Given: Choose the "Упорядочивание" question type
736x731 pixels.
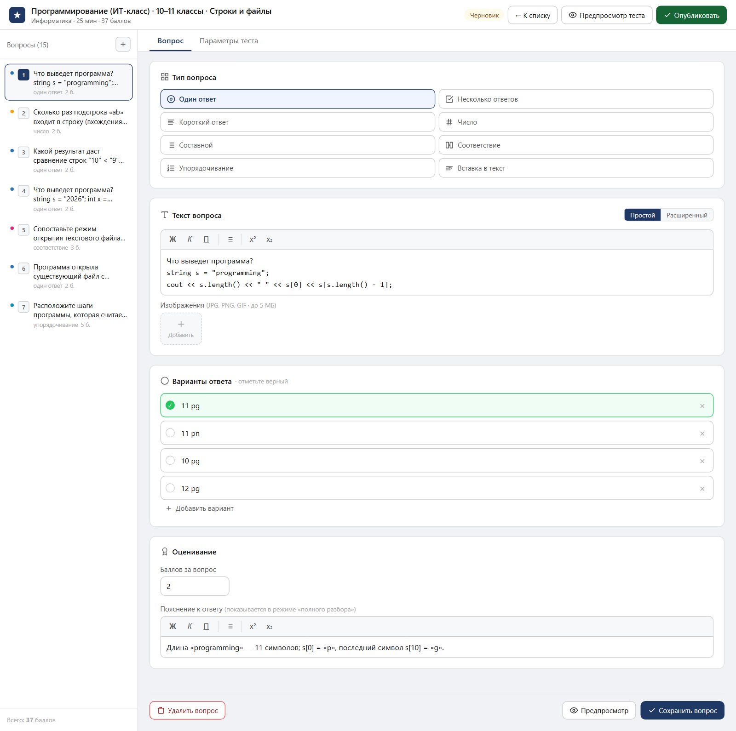Looking at the screenshot, I should (x=298, y=168).
